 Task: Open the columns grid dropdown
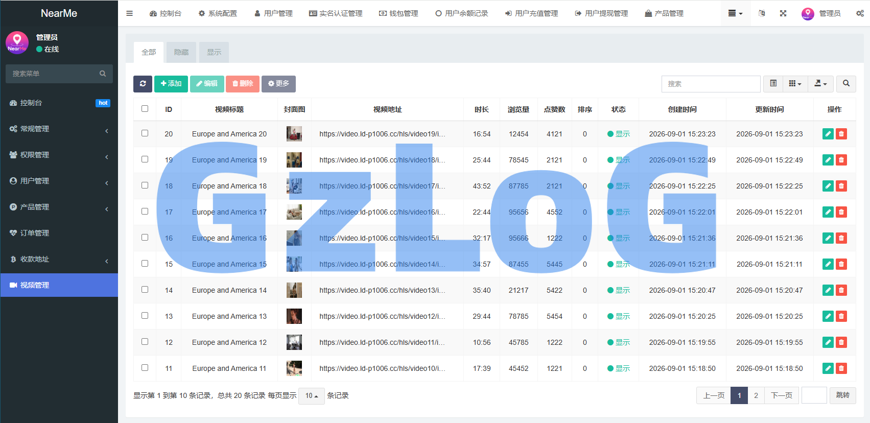click(795, 84)
